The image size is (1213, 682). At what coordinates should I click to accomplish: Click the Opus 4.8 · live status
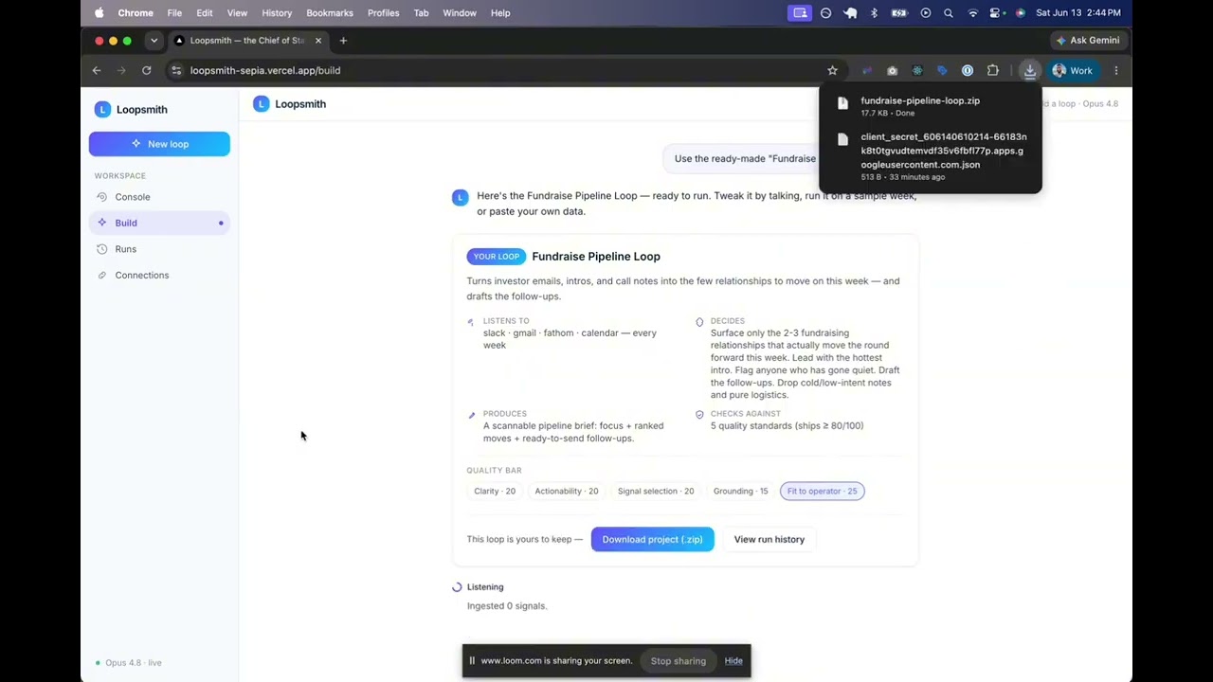pyautogui.click(x=129, y=663)
